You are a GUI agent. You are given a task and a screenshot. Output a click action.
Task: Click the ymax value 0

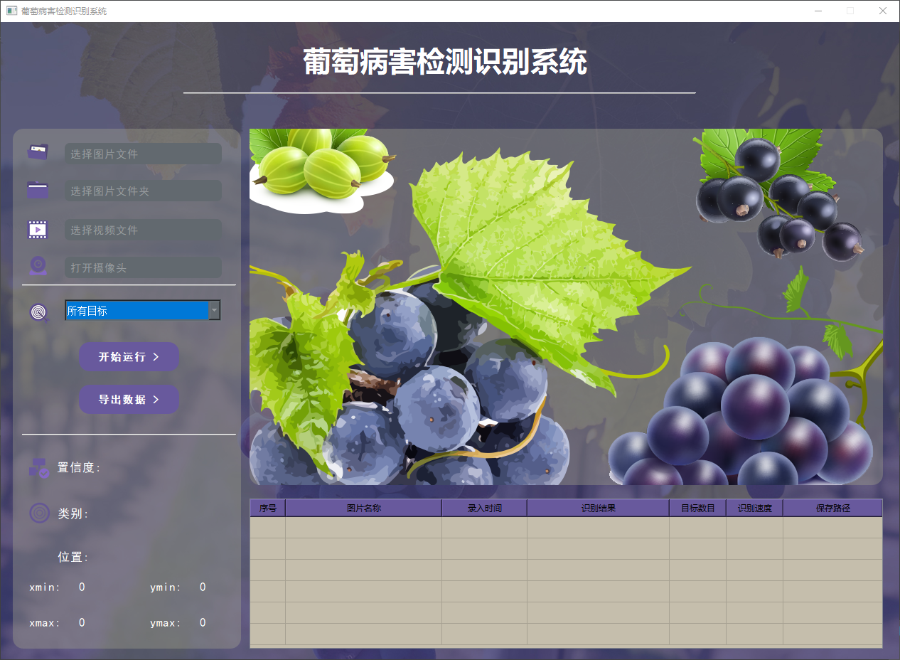click(x=203, y=622)
